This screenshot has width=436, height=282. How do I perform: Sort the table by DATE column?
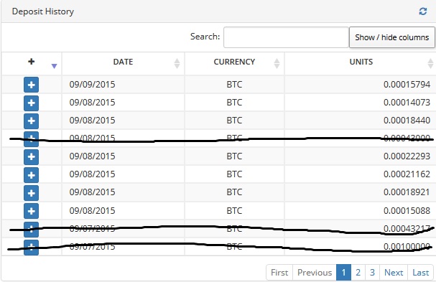[x=123, y=63]
